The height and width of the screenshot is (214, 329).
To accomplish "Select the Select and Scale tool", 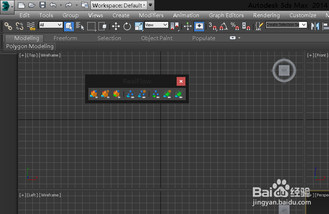I will click(x=139, y=26).
